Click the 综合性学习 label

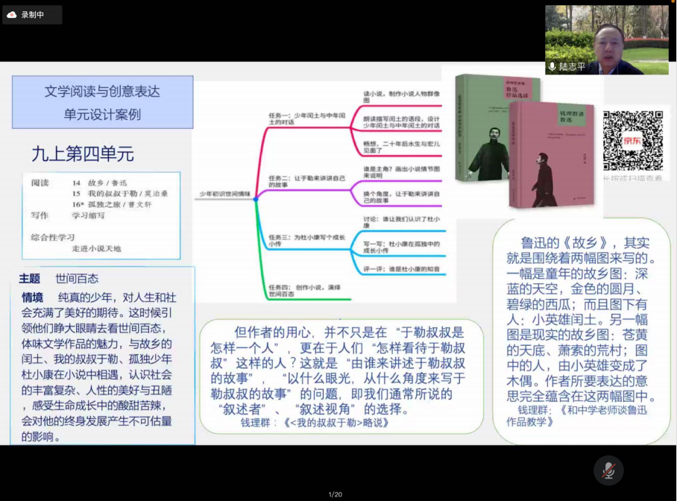[53, 237]
